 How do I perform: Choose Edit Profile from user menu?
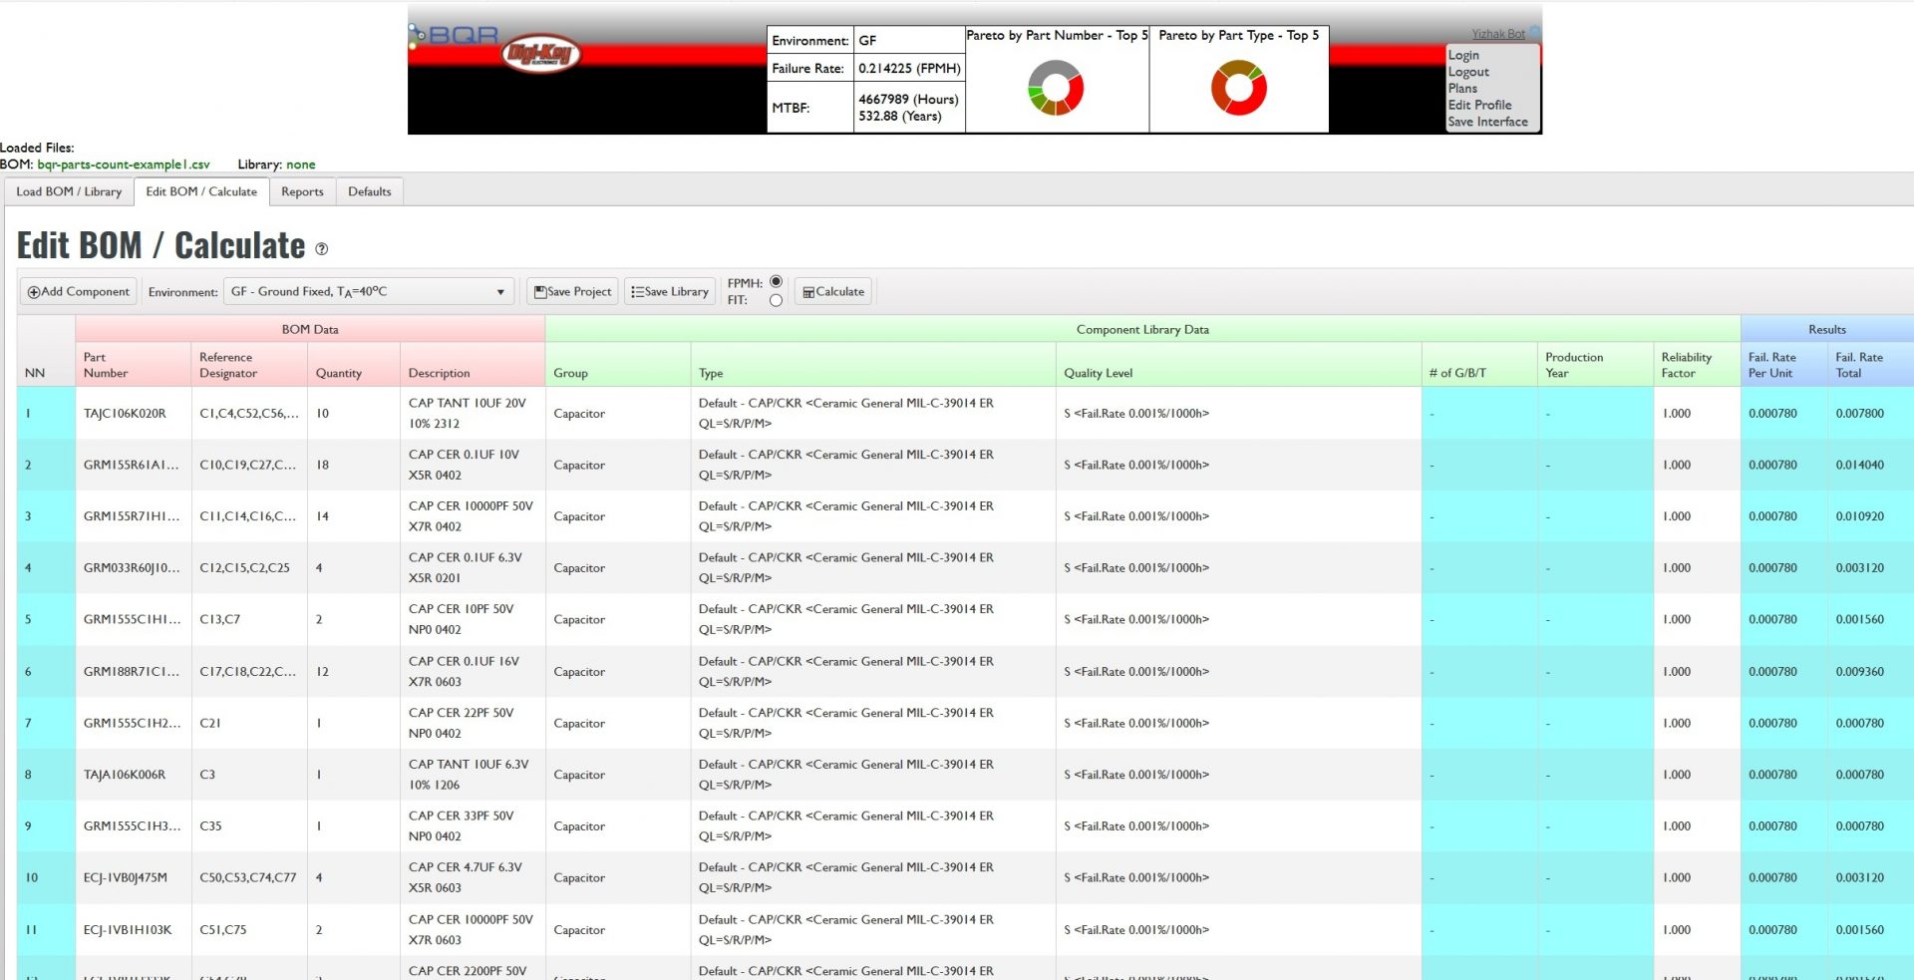tap(1479, 105)
